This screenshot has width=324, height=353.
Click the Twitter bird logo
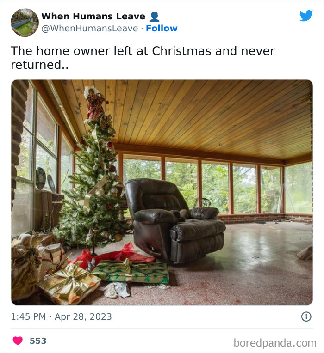click(306, 16)
